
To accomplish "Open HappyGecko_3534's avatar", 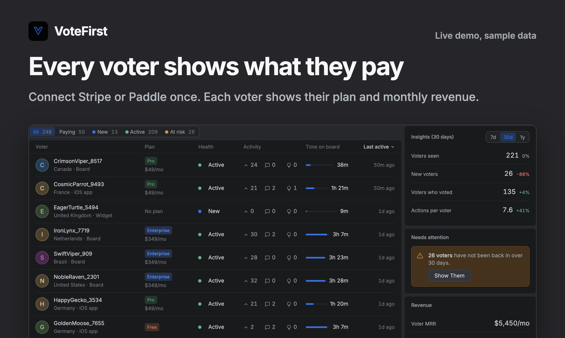I will tap(42, 304).
